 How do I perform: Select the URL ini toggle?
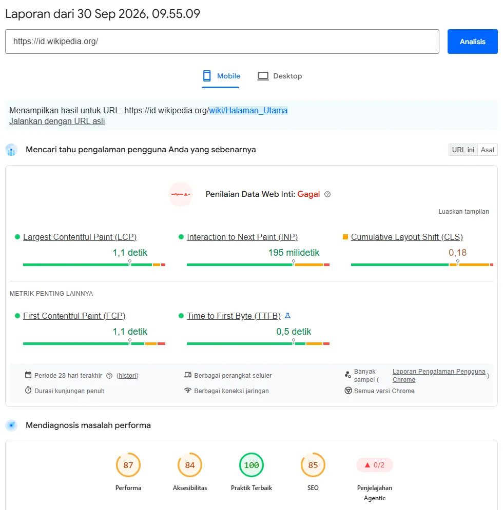(462, 150)
